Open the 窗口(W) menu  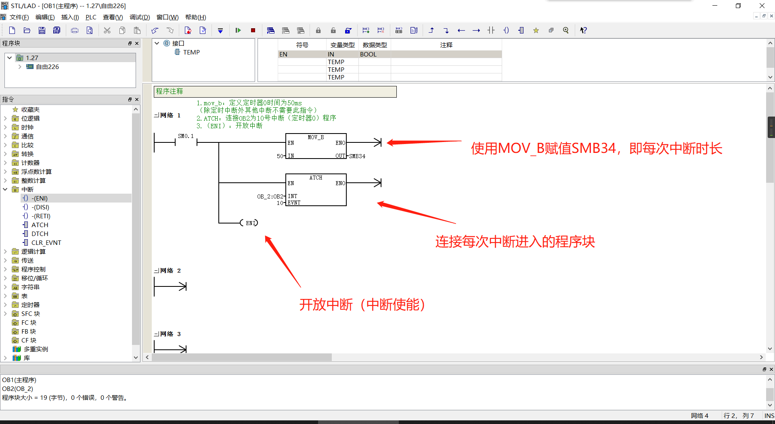coord(168,17)
